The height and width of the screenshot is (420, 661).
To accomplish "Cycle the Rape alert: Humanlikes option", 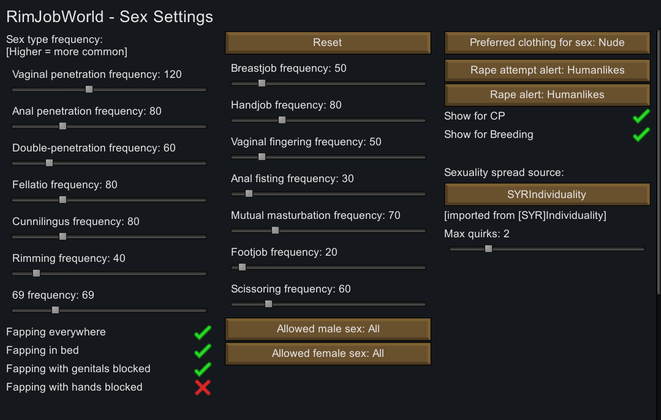I will click(546, 95).
